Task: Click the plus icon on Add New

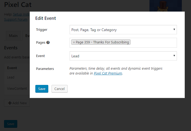Action: [10, 103]
